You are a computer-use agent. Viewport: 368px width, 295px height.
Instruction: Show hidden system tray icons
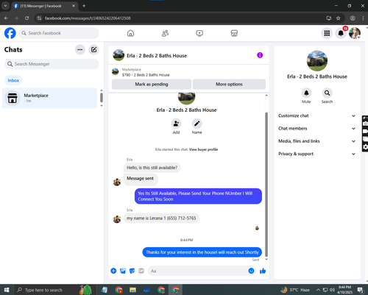pyautogui.click(x=318, y=290)
